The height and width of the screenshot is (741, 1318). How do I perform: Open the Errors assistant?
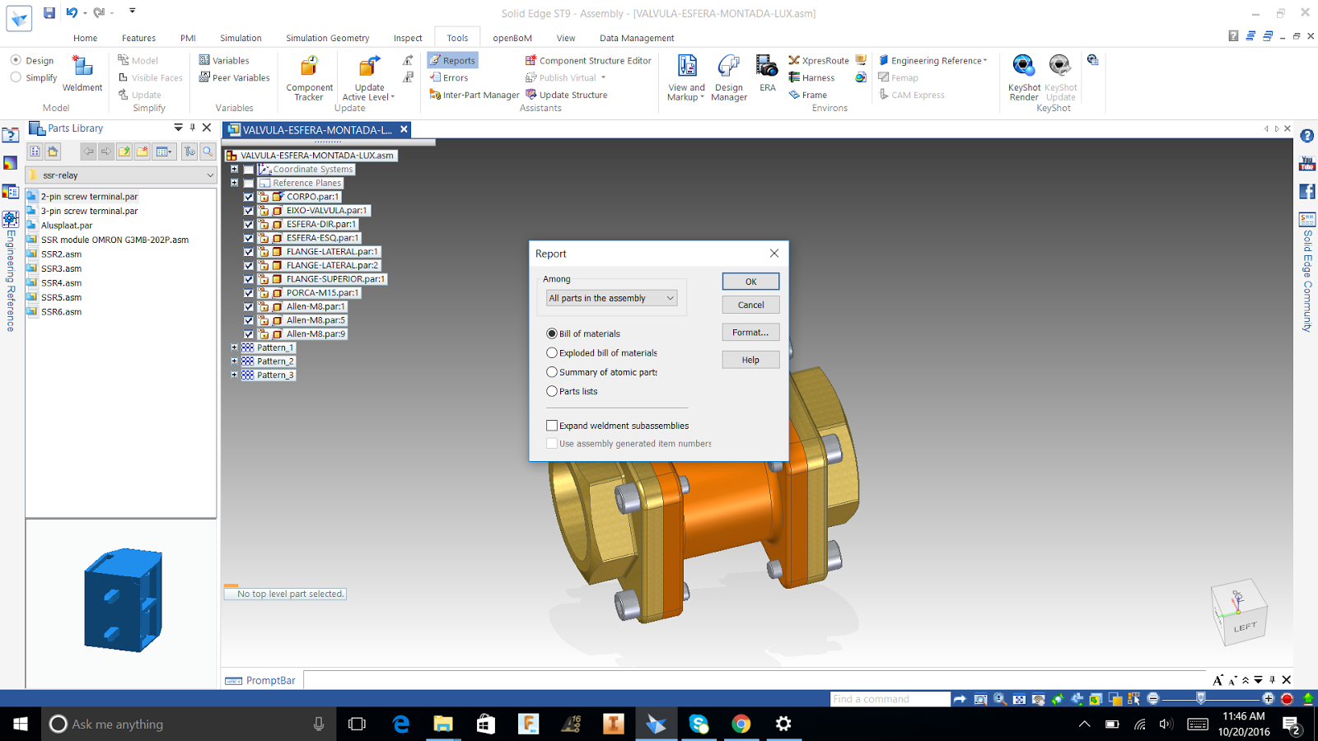tap(449, 77)
